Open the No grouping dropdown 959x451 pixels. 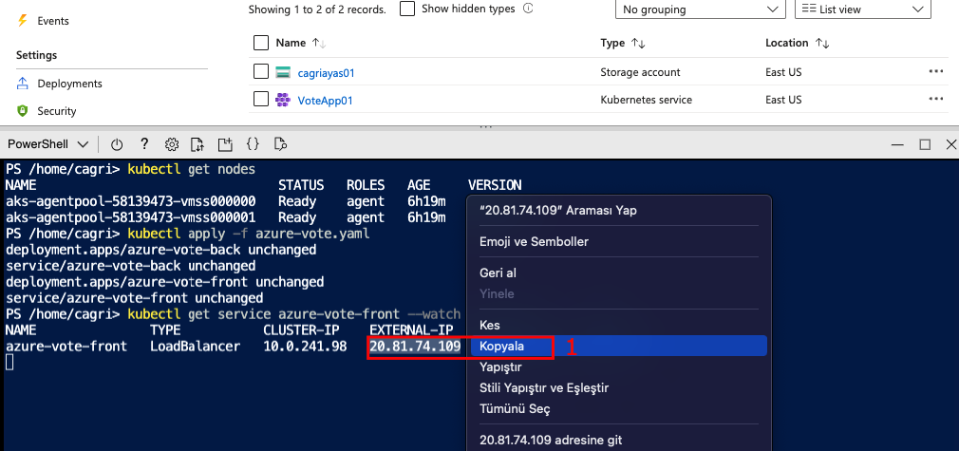[x=700, y=9]
